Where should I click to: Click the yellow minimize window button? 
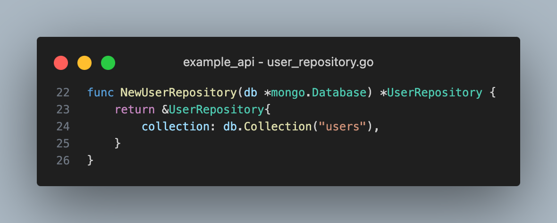(84, 63)
